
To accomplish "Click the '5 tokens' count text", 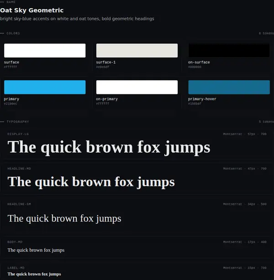I will (x=266, y=122).
